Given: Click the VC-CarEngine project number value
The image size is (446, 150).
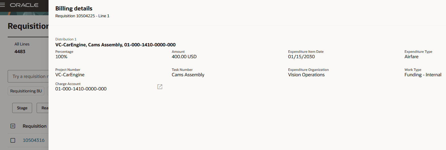Looking at the screenshot, I should [70, 75].
